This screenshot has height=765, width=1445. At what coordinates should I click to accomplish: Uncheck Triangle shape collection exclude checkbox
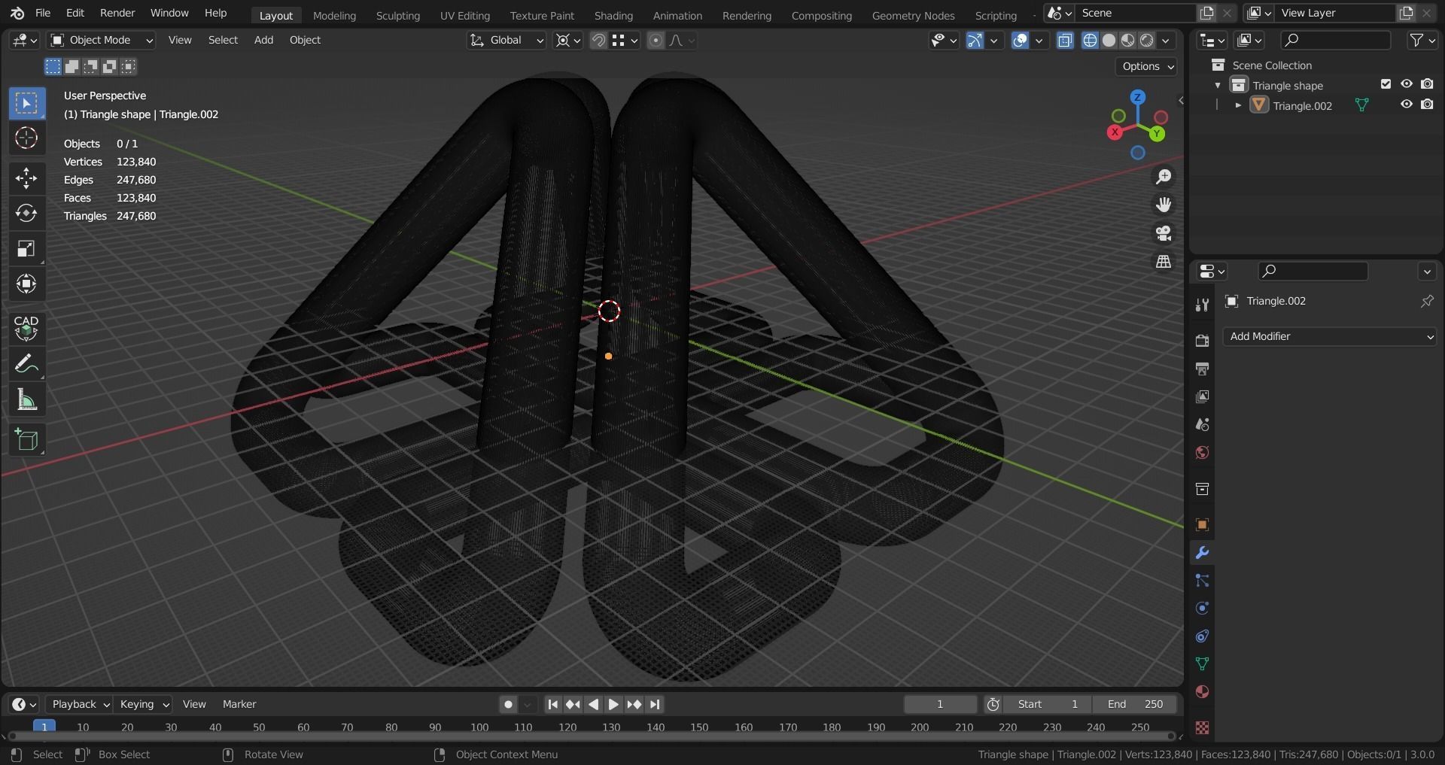[1386, 84]
